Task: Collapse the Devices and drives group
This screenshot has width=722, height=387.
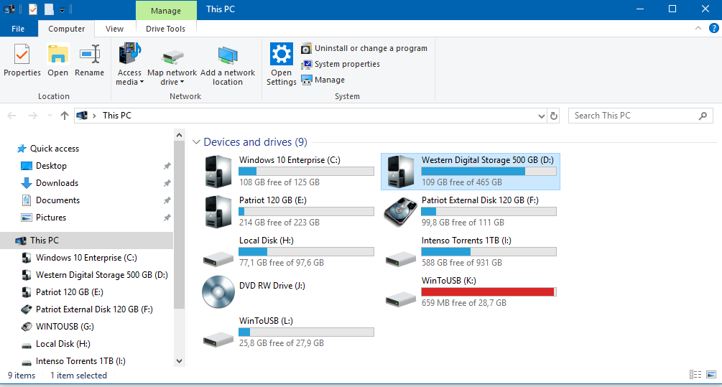Action: click(x=196, y=142)
